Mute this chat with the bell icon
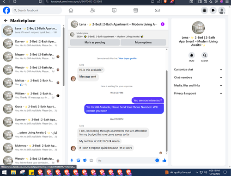The width and height of the screenshot is (231, 176). coord(192,55)
